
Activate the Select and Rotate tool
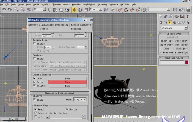(80, 10)
